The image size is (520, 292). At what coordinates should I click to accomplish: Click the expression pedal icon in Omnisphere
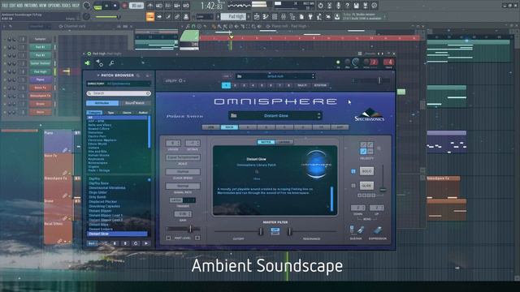pyautogui.click(x=377, y=230)
